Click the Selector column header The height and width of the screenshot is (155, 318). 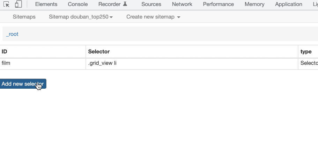click(x=99, y=52)
